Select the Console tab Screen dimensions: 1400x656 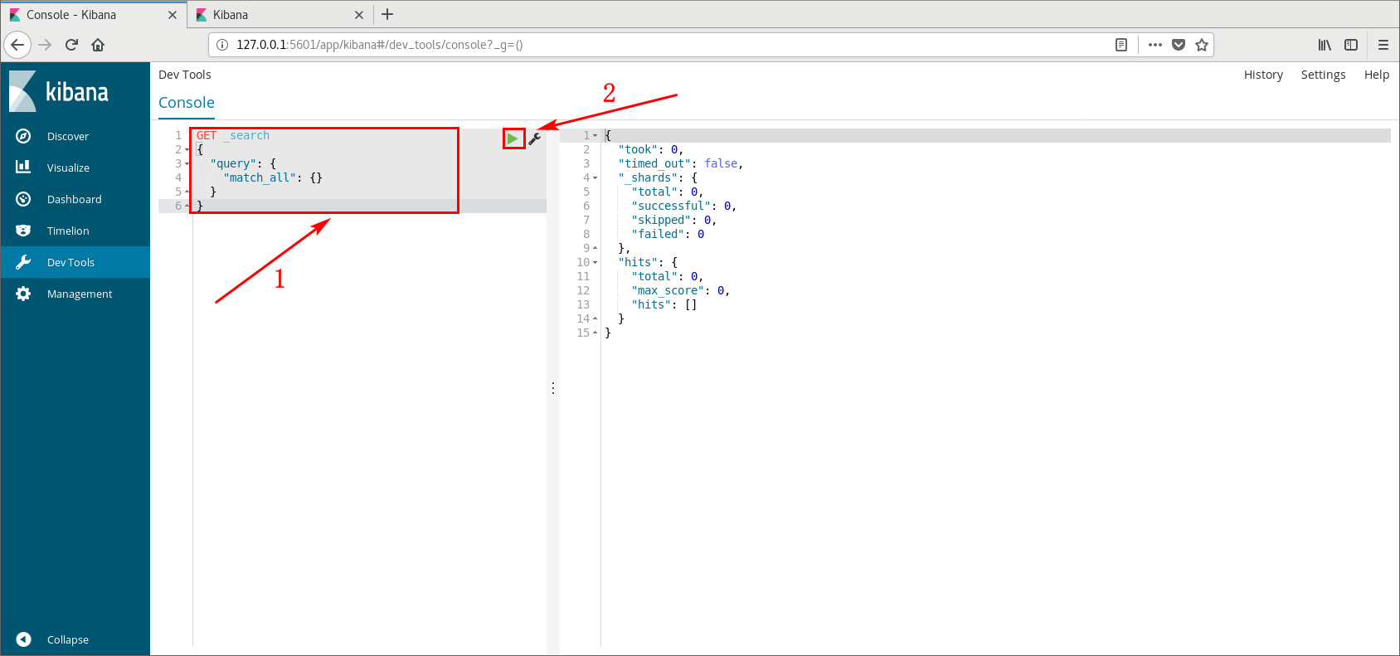(187, 103)
